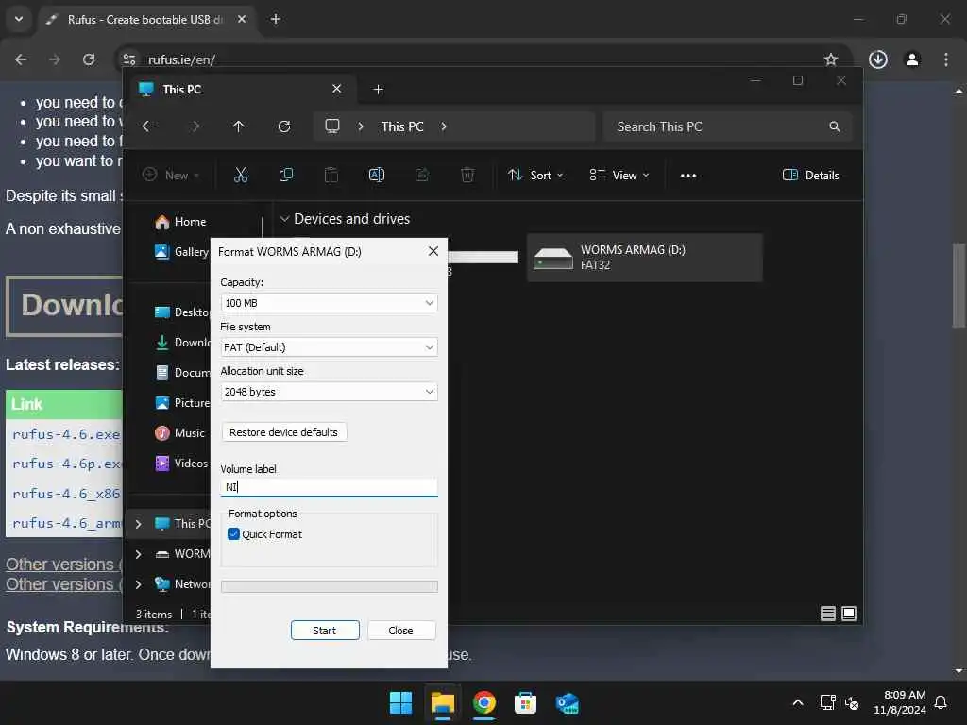Open Pictures in Explorer sidebar

click(182, 402)
